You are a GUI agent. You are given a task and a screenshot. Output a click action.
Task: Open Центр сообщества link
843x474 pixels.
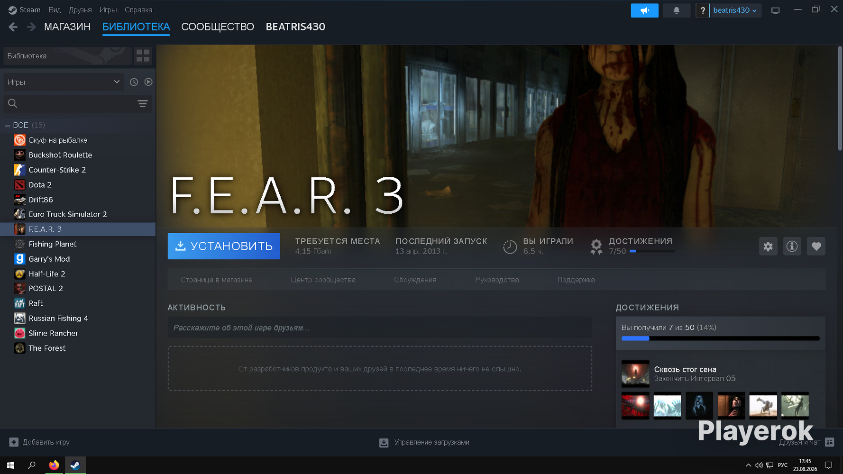323,280
